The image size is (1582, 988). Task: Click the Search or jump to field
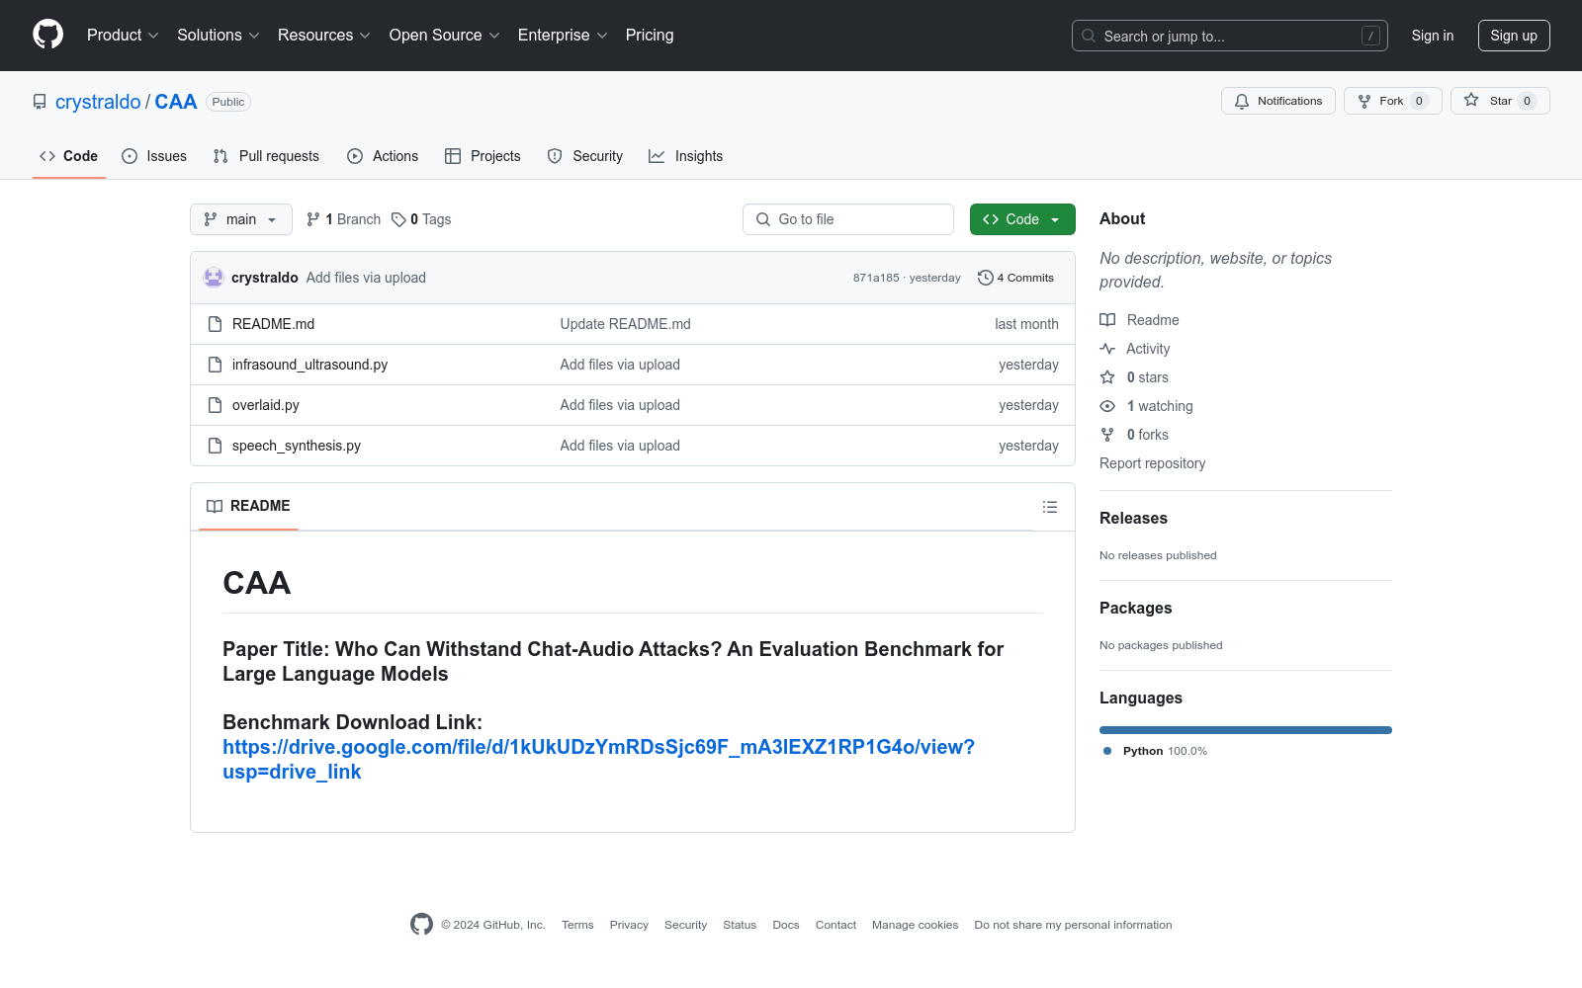coord(1230,36)
